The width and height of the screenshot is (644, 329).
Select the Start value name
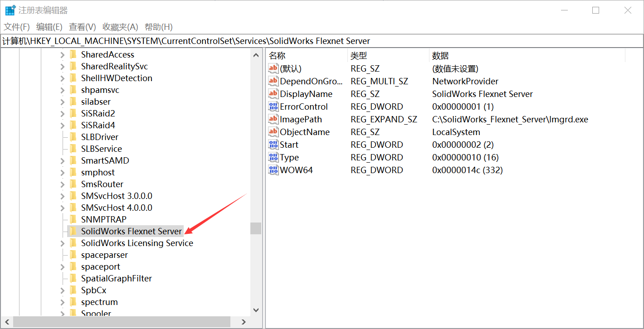click(x=289, y=145)
